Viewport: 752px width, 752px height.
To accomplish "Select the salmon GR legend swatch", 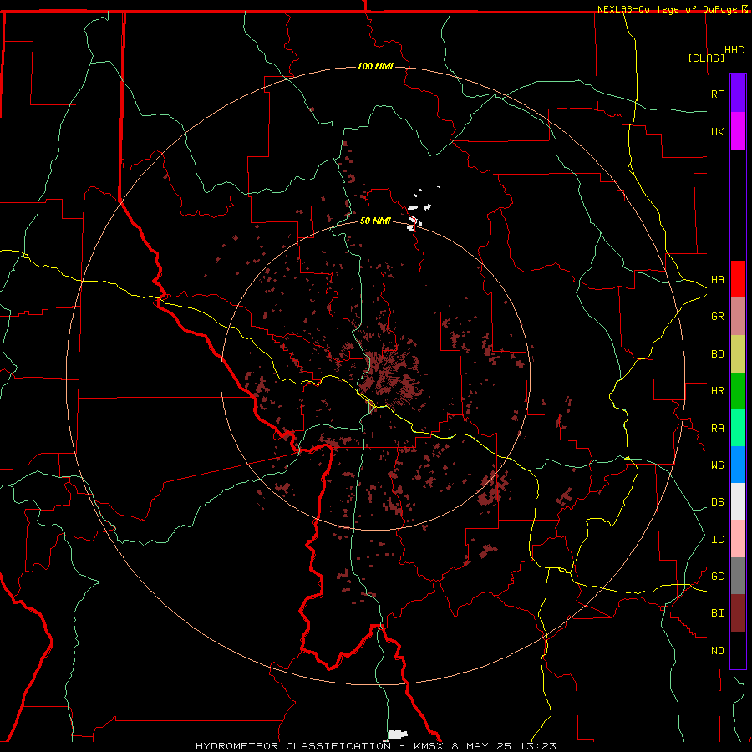I will coord(738,317).
